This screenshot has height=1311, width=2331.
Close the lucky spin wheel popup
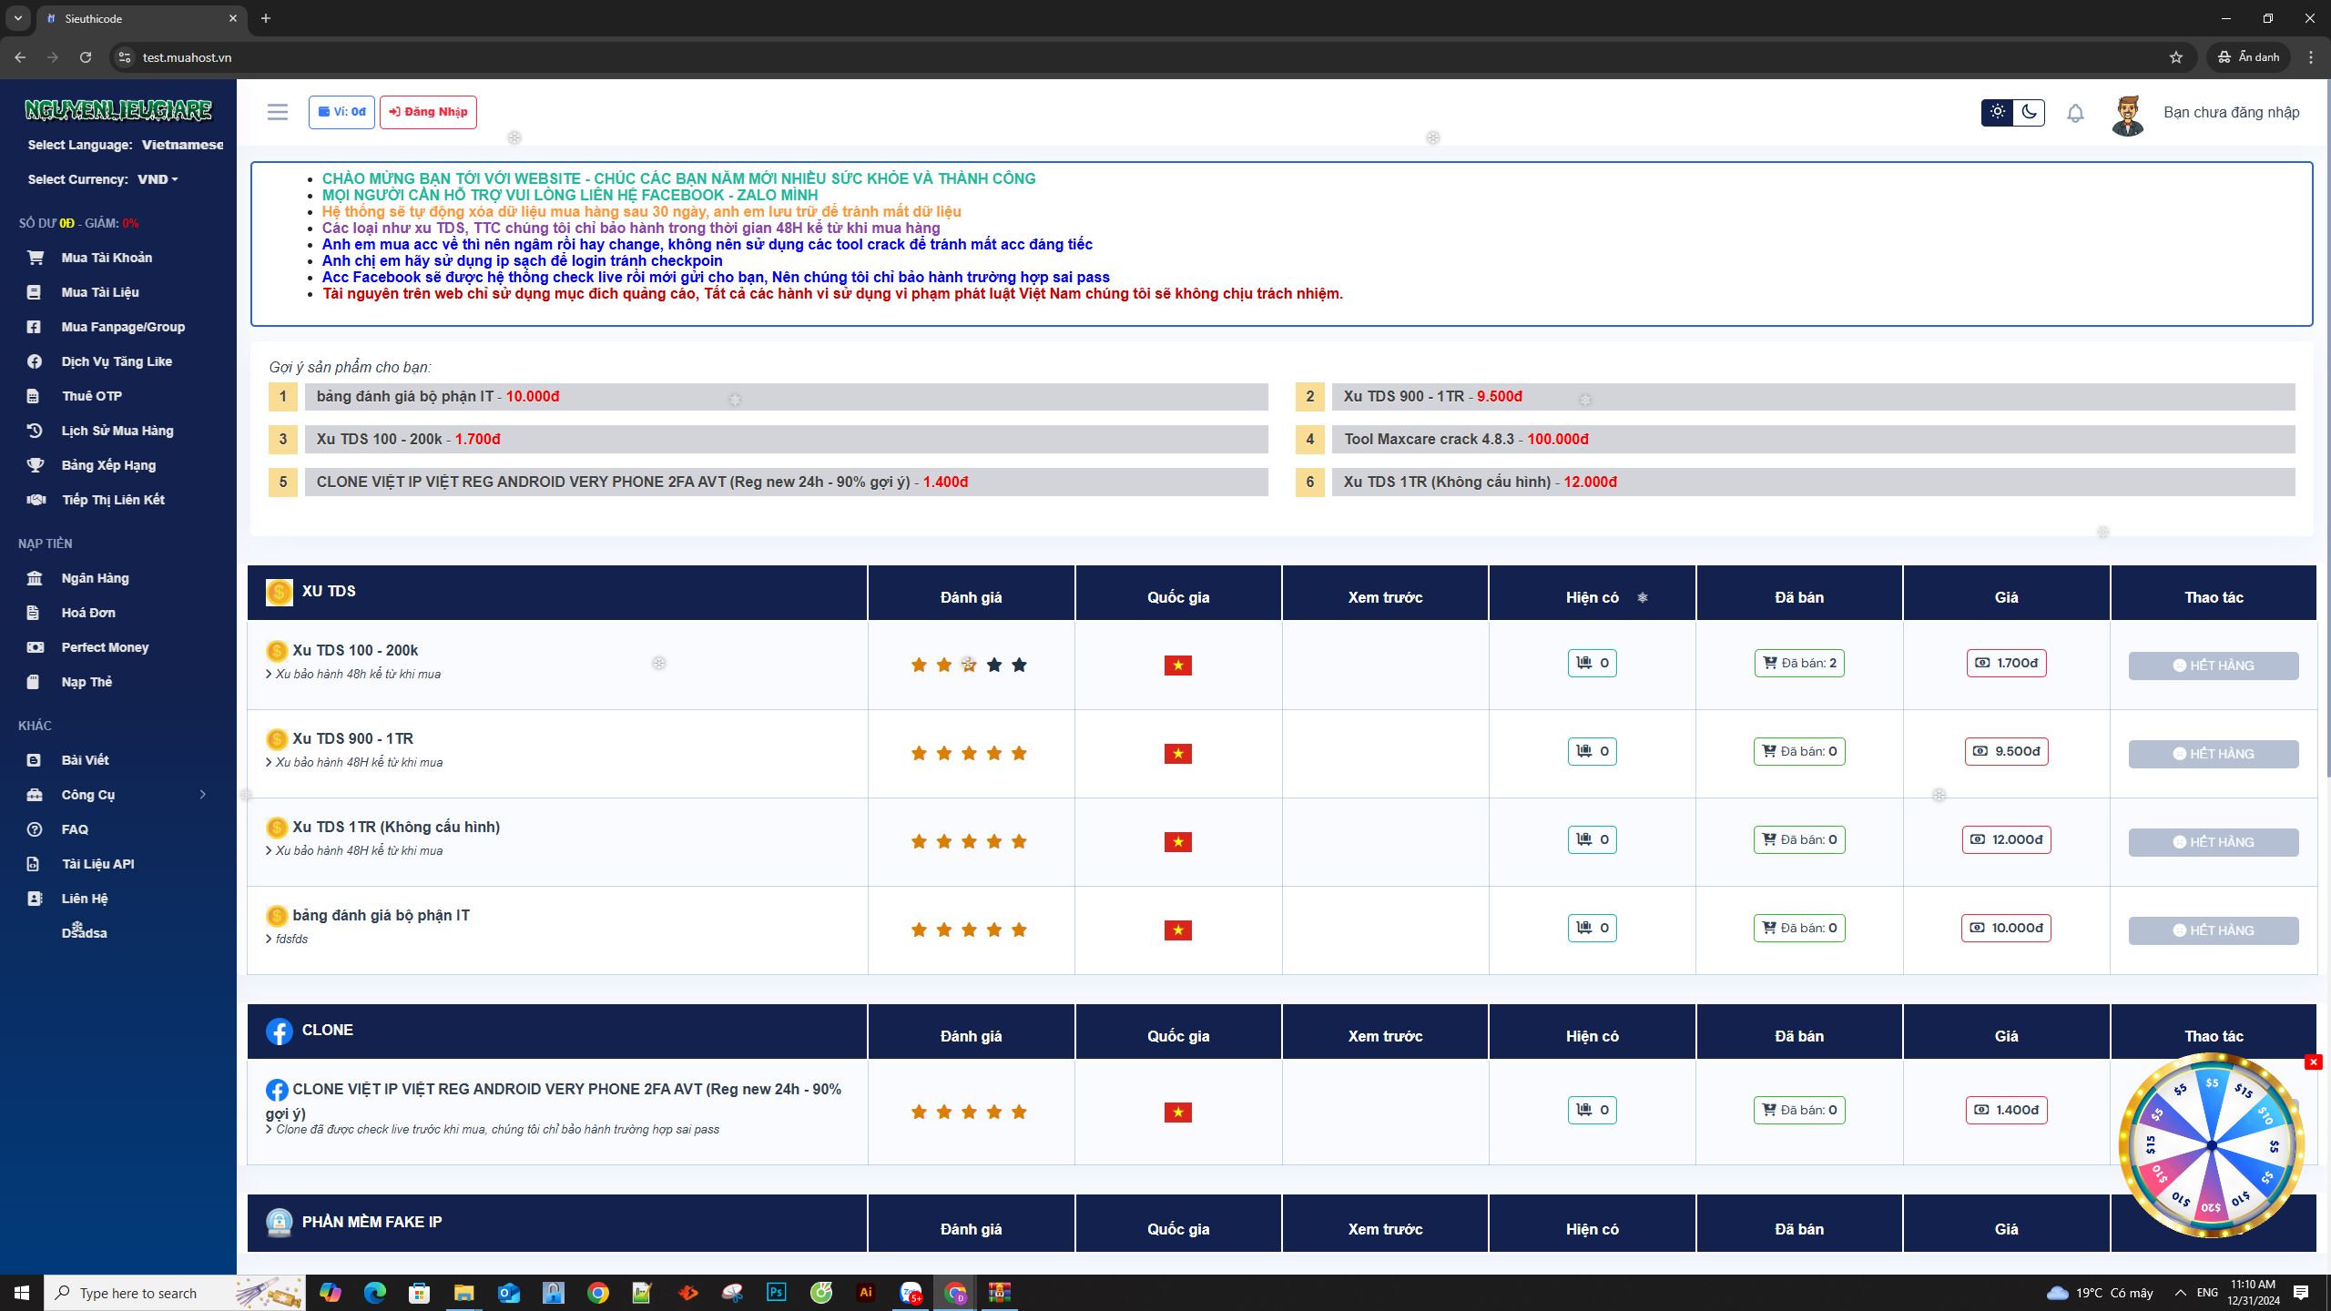coord(2313,1062)
